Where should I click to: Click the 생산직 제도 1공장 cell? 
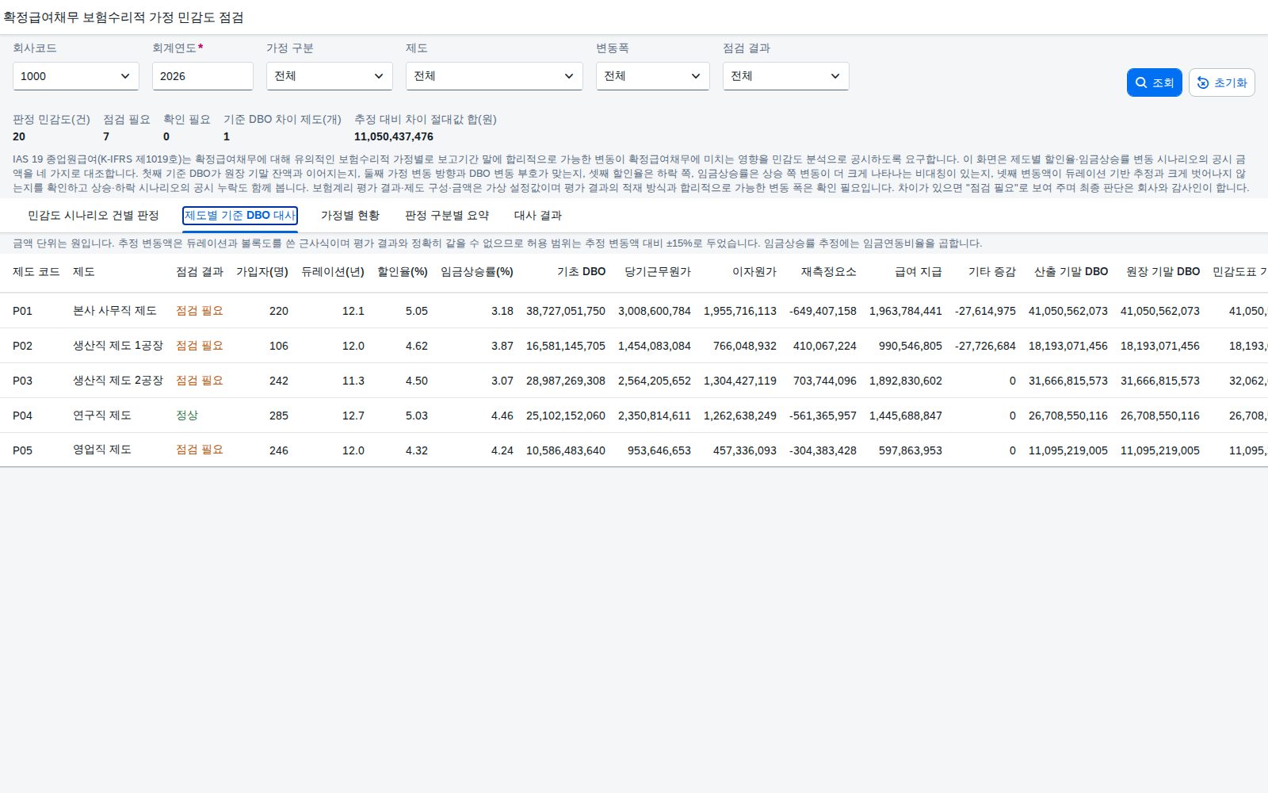coord(118,346)
